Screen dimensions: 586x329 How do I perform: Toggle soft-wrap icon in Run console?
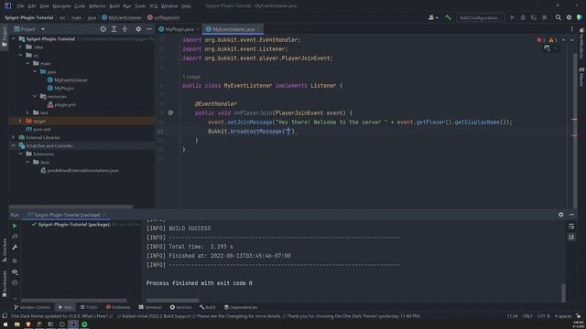pos(571,227)
